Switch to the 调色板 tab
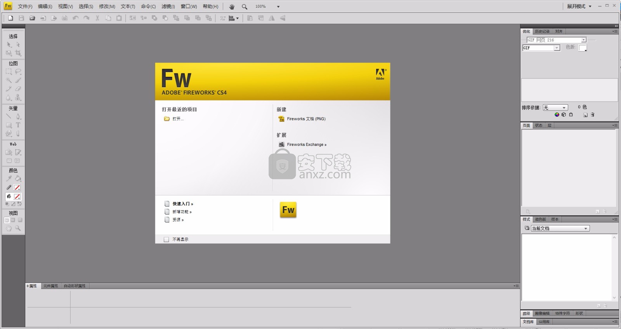621x329 pixels. (x=540, y=219)
